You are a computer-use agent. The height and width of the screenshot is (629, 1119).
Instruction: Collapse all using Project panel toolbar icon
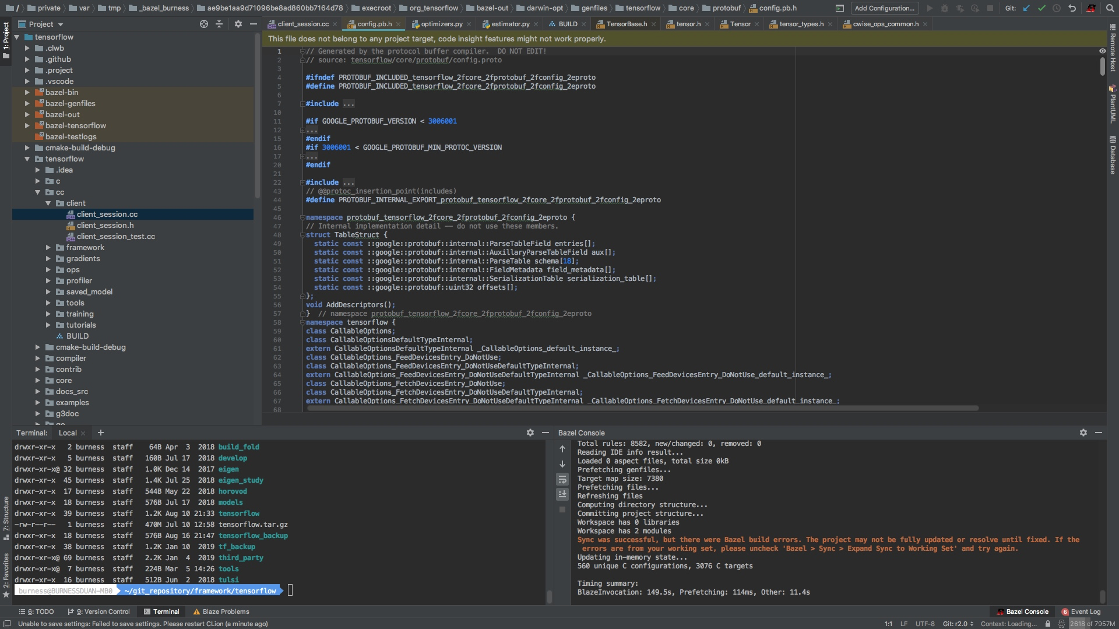click(x=219, y=24)
